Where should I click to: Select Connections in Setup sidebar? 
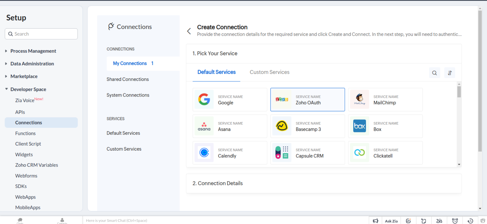pos(41,122)
